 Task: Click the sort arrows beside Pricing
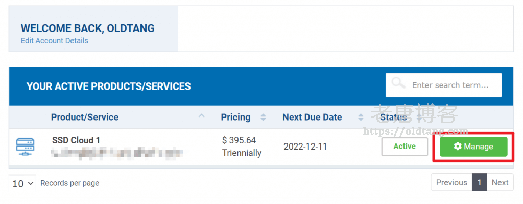point(263,118)
